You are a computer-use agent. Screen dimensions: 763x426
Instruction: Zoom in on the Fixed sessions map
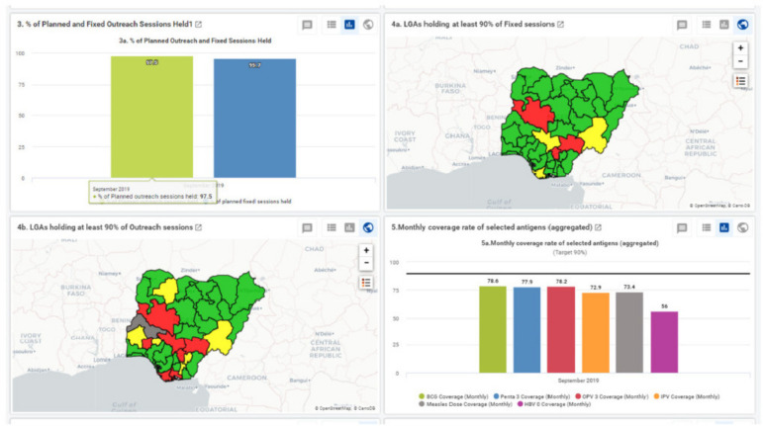pos(740,47)
